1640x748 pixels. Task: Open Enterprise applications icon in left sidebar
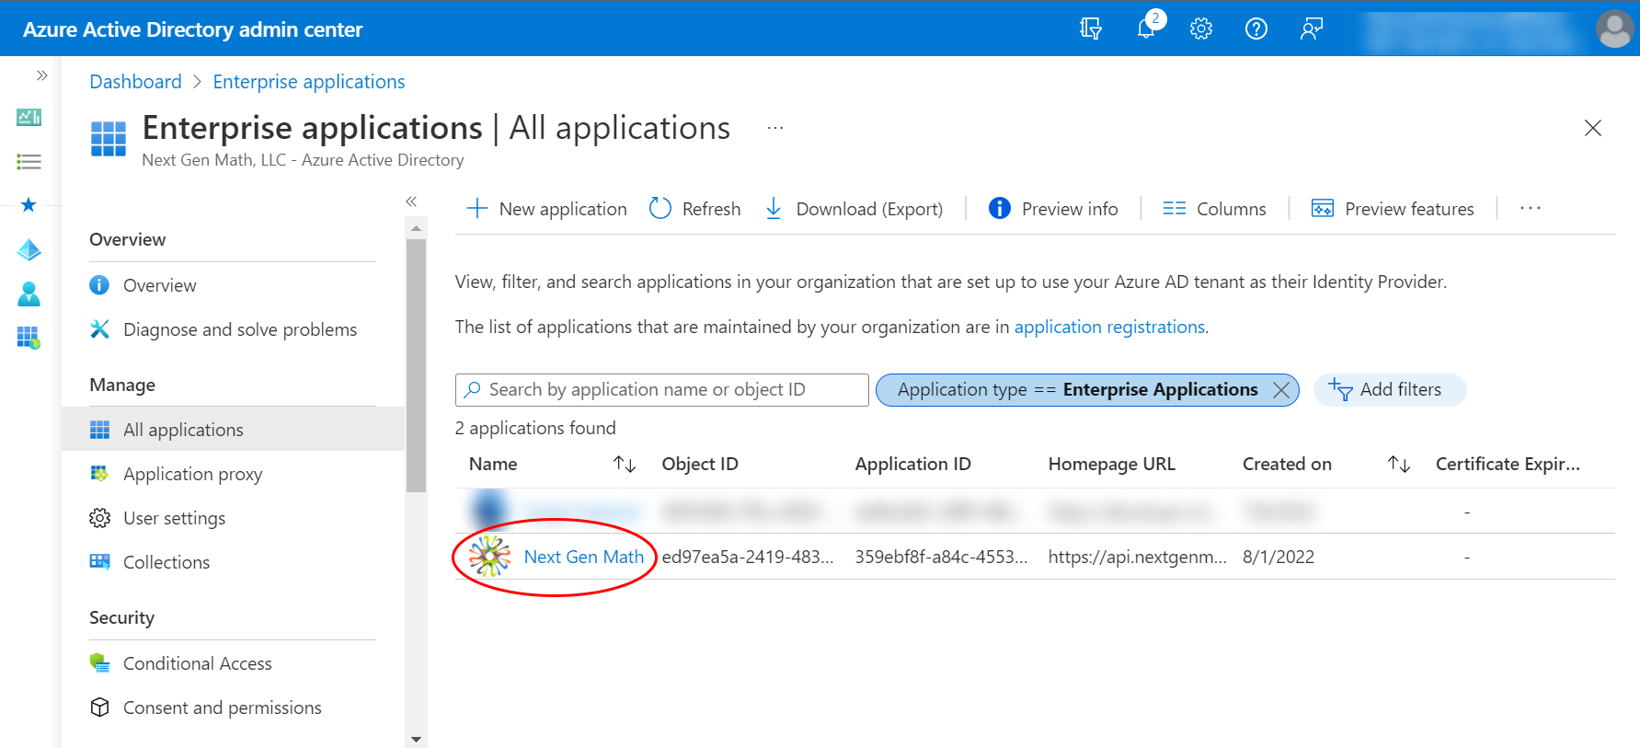pyautogui.click(x=29, y=338)
